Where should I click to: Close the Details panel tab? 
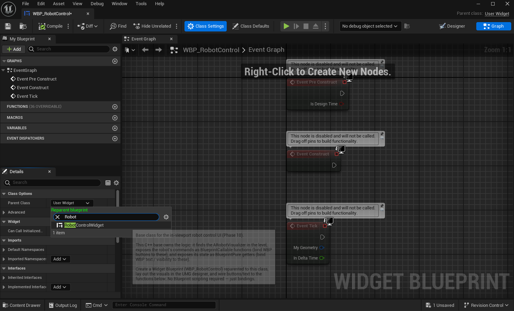pyautogui.click(x=49, y=172)
